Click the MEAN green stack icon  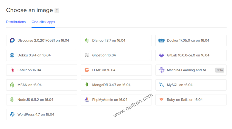click(12, 85)
